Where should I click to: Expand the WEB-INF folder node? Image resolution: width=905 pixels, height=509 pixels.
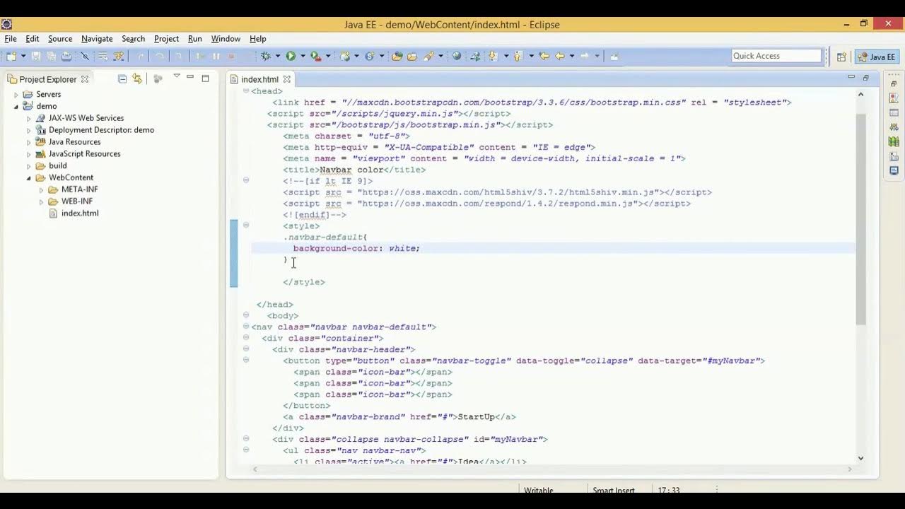click(41, 202)
